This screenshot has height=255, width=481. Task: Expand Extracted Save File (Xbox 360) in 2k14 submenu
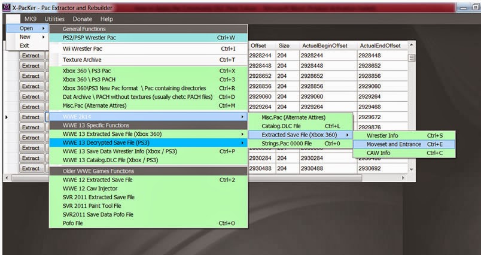[x=300, y=135]
